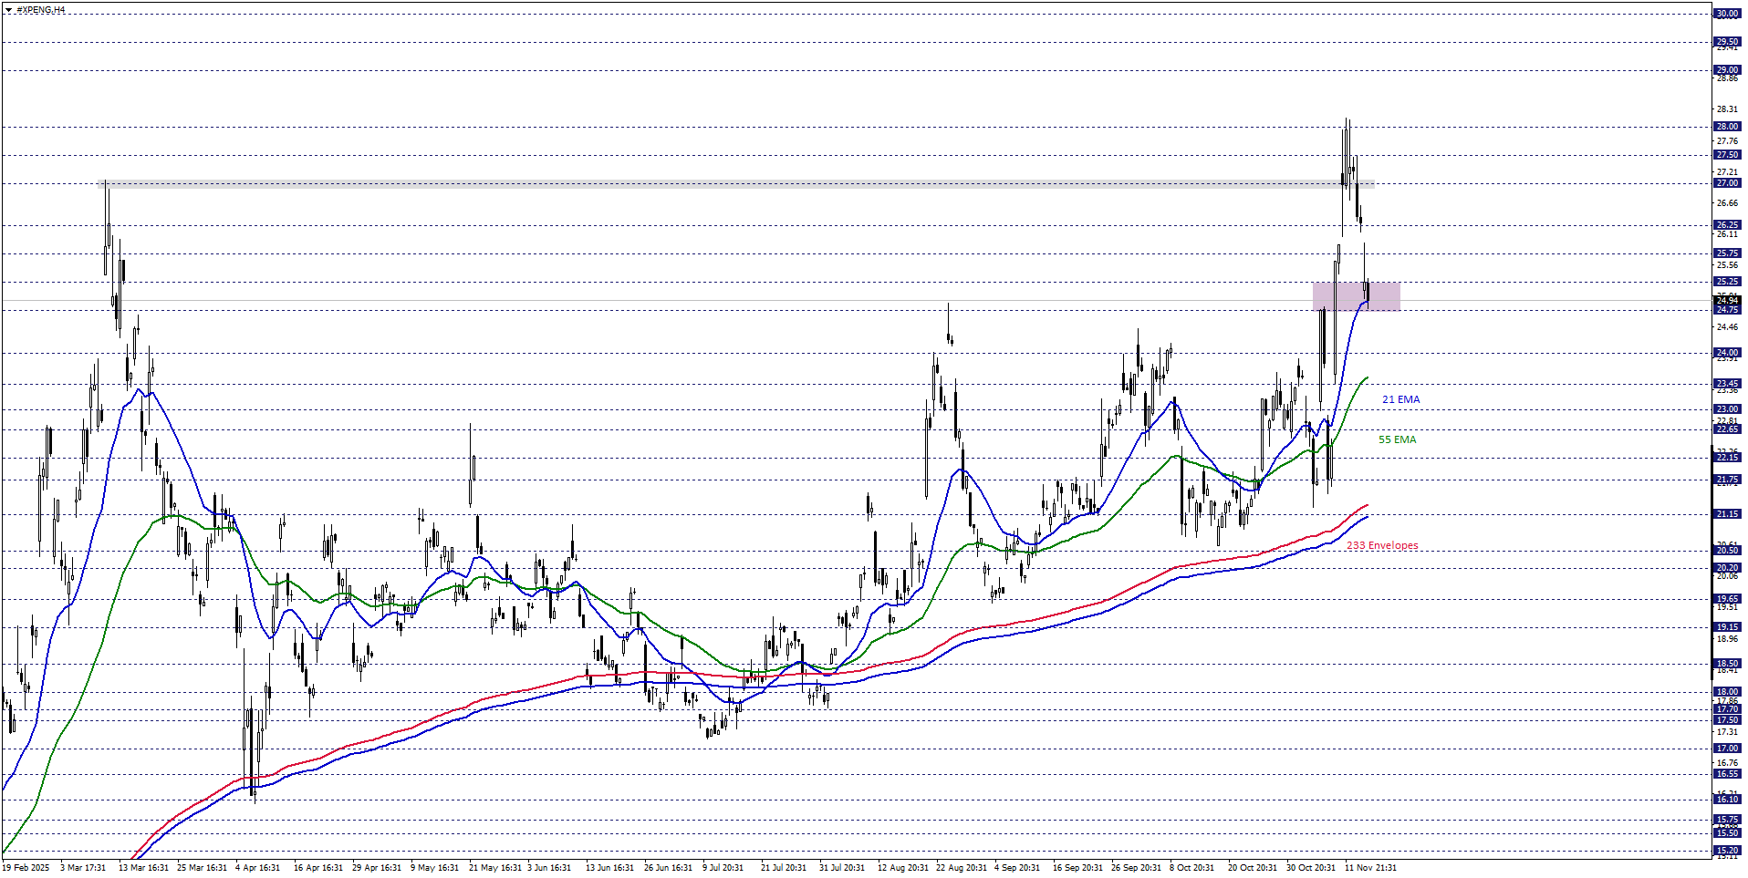Click the 21.15 price level tag
Viewport: 1748px width, 878px height.
tap(1727, 514)
